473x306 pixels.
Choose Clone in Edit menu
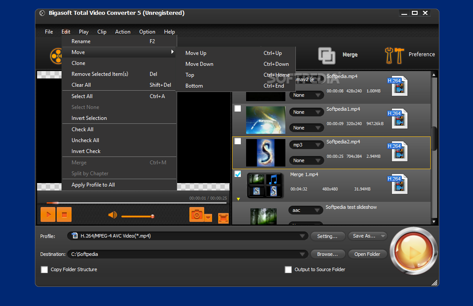[119, 63]
